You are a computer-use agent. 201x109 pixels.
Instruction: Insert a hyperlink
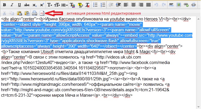(x=186, y=5)
